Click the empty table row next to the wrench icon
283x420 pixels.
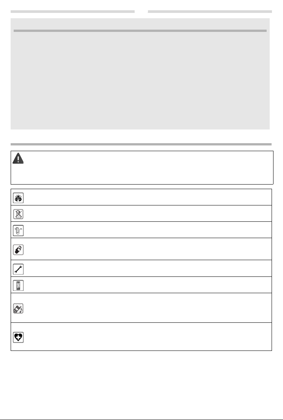[x=141, y=268]
